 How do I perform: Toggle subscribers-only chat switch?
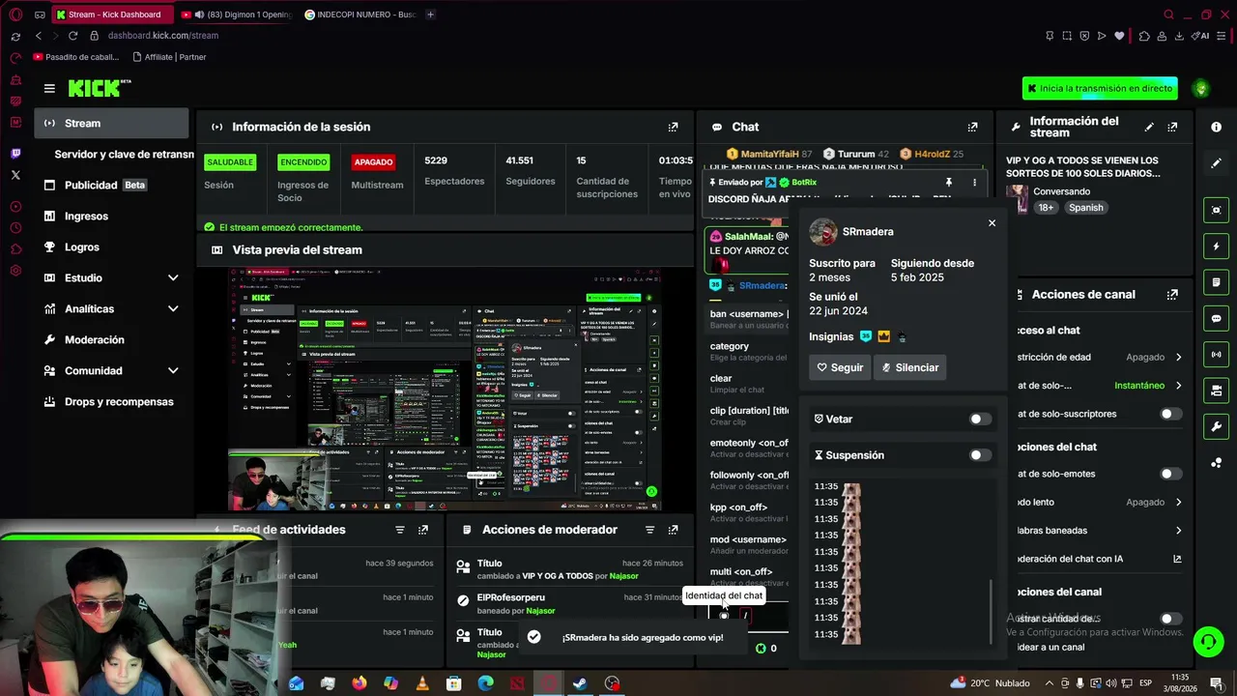pyautogui.click(x=1170, y=414)
